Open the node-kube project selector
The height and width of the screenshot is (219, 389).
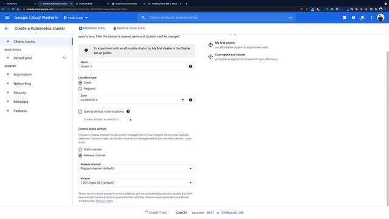(x=75, y=18)
